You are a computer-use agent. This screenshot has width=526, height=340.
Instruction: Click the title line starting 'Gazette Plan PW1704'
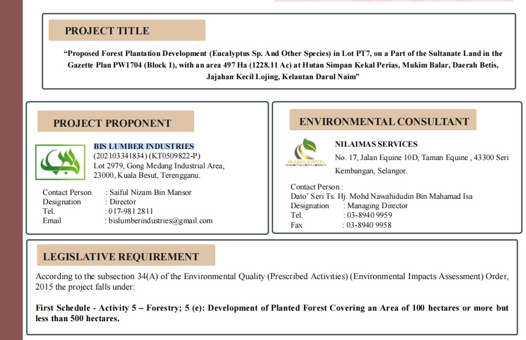click(x=283, y=65)
